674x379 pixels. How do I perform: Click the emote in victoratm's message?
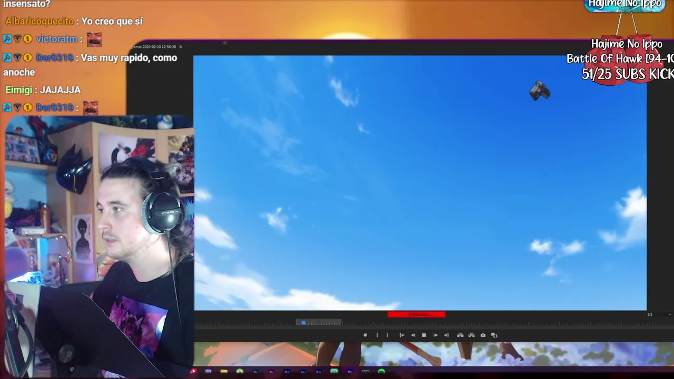point(94,39)
